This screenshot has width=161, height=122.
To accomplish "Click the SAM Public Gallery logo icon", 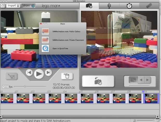I will 45,31.
